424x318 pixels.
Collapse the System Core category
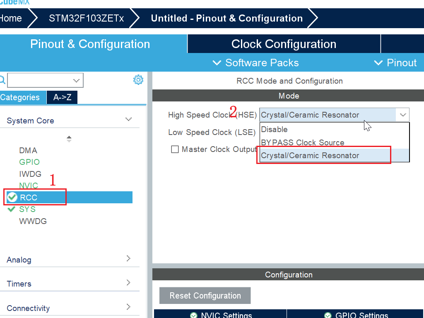coord(128,119)
